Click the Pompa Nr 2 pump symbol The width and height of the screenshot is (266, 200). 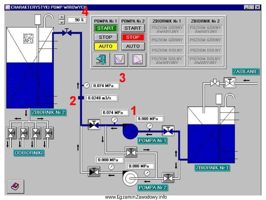click(130, 178)
